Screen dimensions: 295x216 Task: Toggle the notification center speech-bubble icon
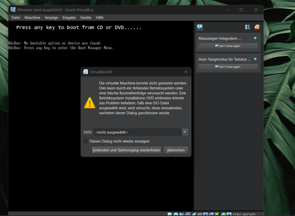[x=200, y=27]
